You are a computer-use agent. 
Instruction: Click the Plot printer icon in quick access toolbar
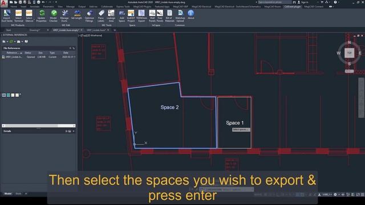(x=39, y=2)
